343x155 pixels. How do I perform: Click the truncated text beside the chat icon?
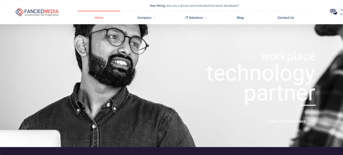[342, 12]
